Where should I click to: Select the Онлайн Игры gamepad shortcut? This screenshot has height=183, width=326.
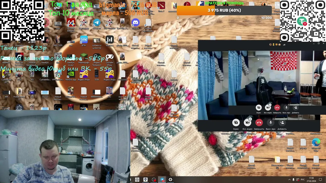[110, 60]
